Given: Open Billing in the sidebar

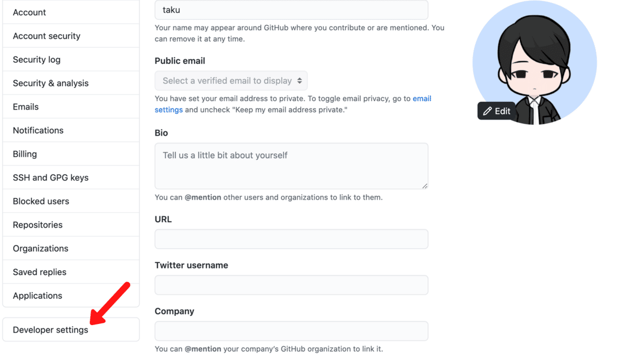Looking at the screenshot, I should point(25,154).
